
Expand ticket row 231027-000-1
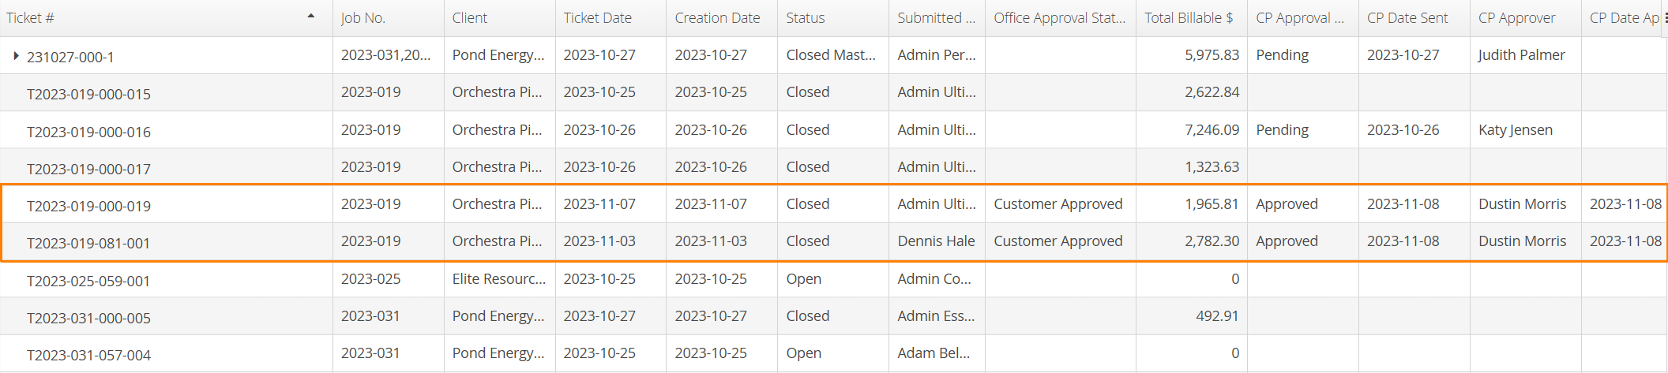[x=16, y=56]
